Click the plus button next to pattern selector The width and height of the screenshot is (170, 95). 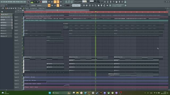[x=81, y=5]
